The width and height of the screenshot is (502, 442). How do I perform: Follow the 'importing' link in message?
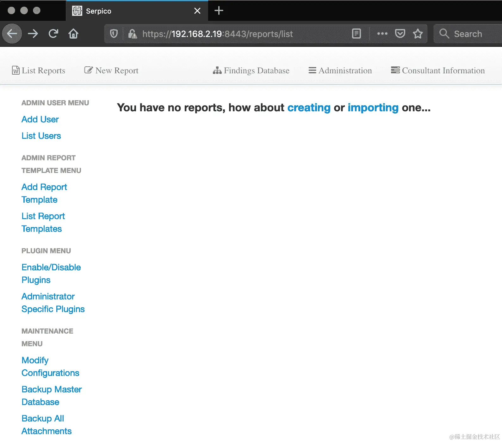coord(373,107)
